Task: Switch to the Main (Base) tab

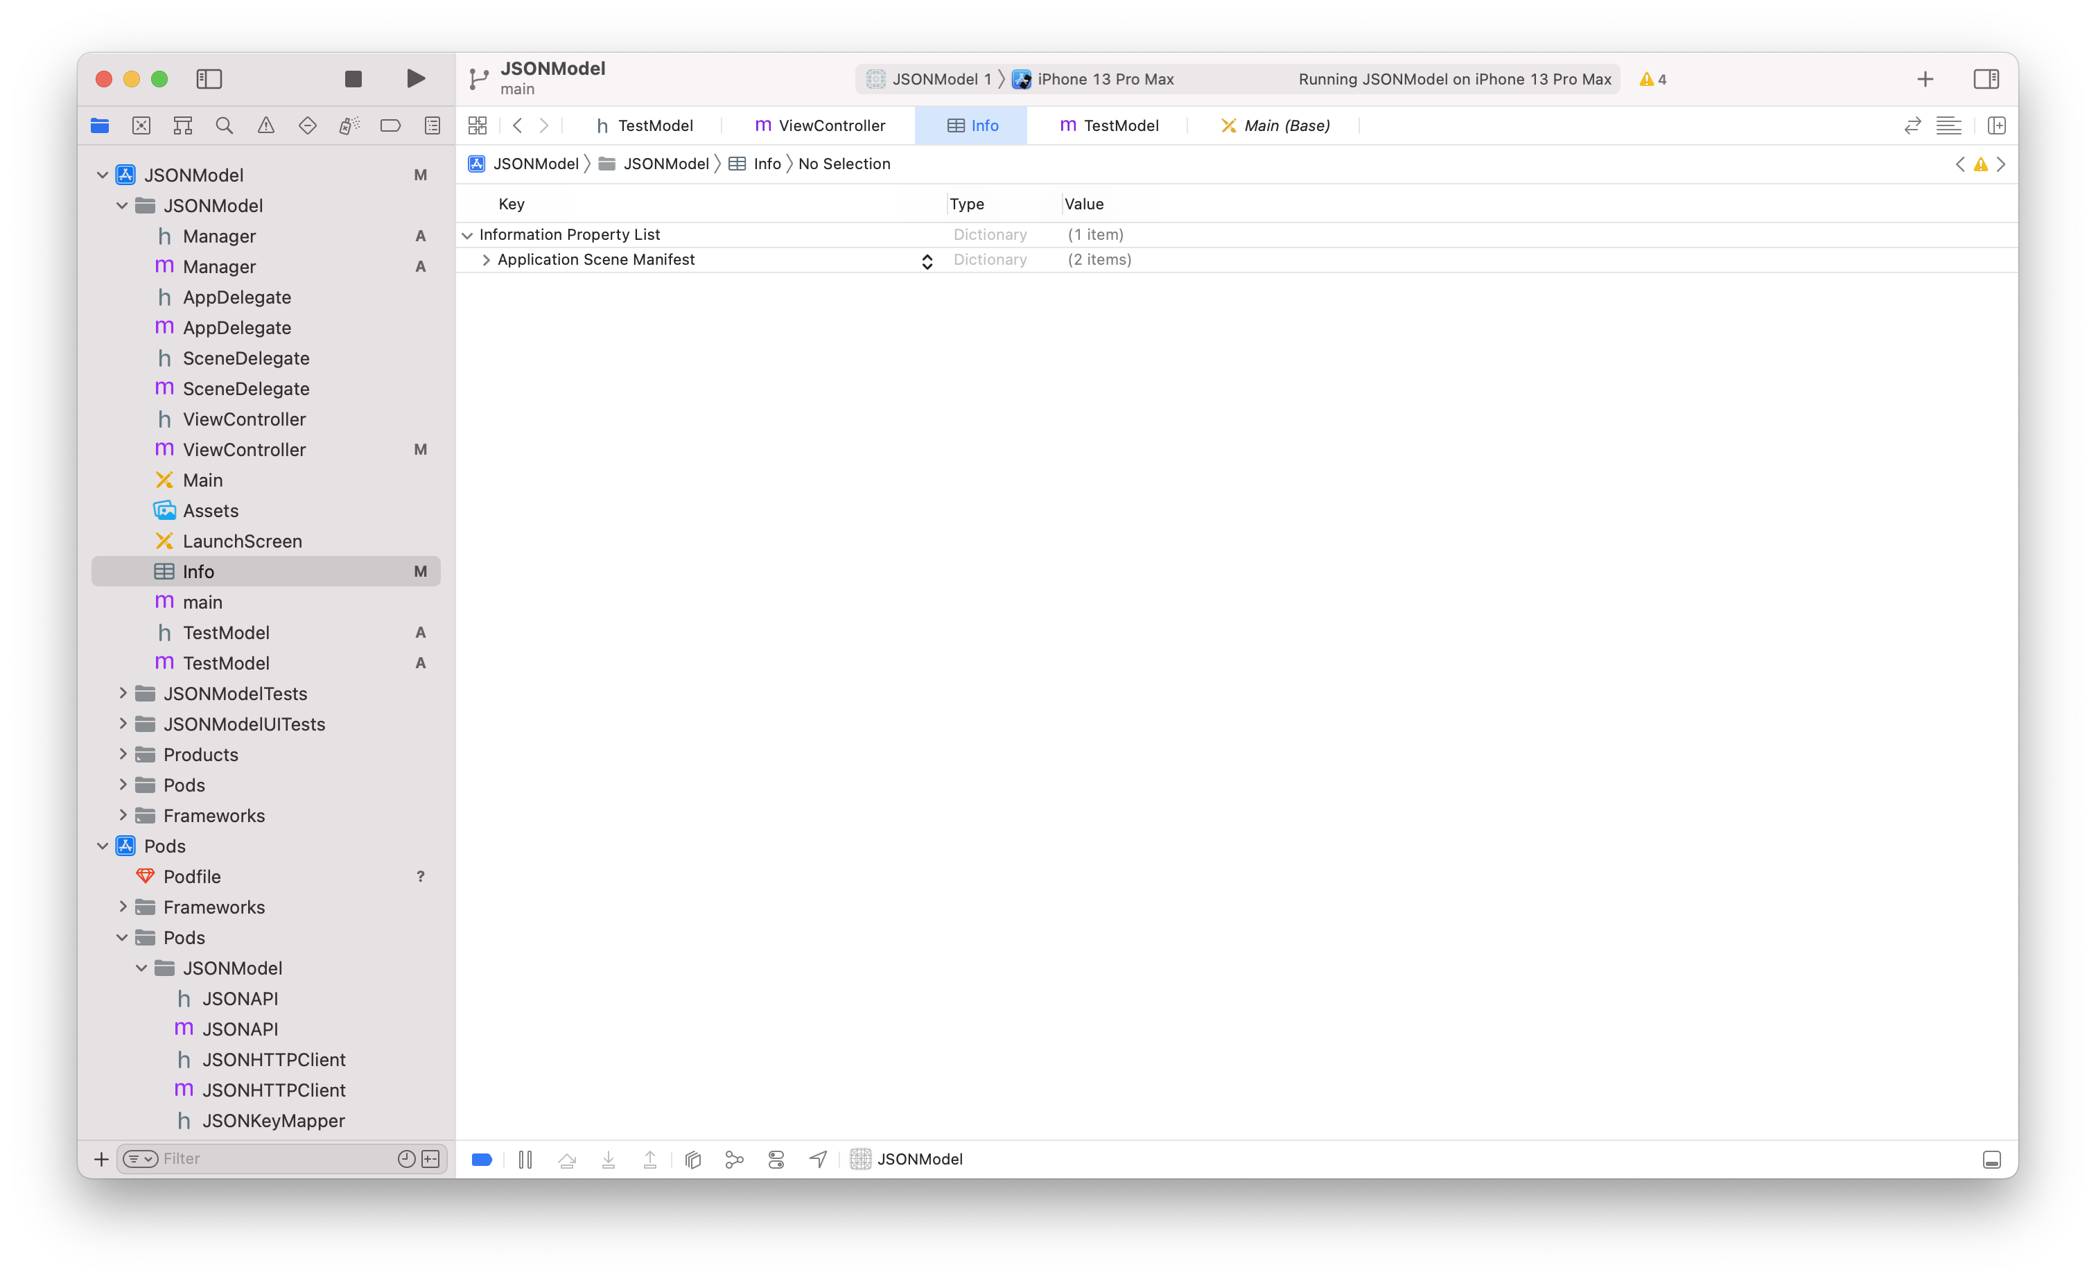Action: pyautogui.click(x=1275, y=126)
